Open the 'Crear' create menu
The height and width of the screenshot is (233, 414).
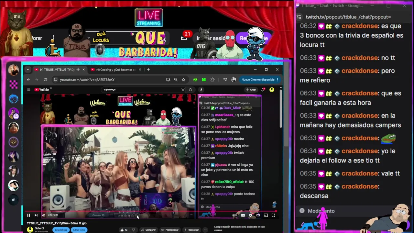(251, 90)
